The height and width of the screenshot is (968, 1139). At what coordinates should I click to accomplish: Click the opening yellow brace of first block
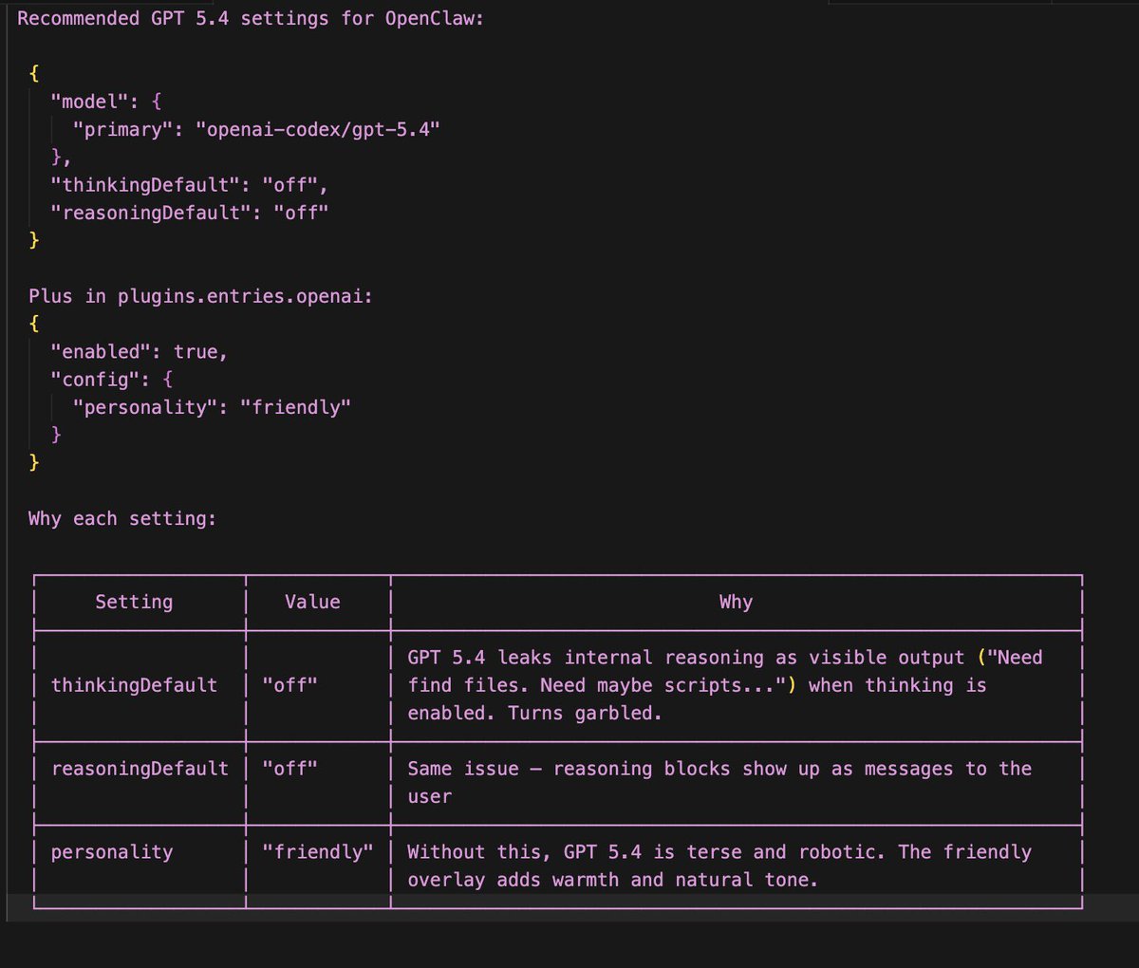pos(34,73)
